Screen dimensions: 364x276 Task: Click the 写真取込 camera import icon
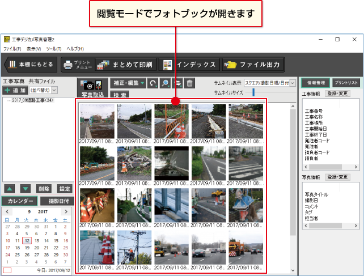92,87
